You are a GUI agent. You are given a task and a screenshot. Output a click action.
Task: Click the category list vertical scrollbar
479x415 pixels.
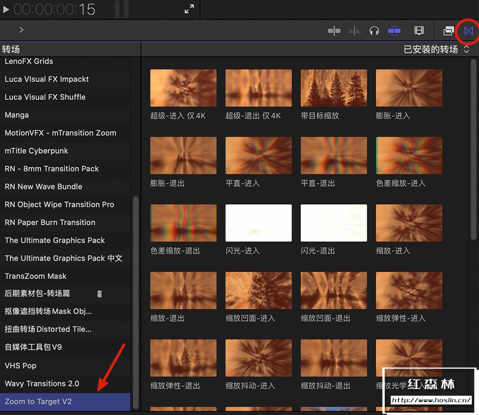[x=135, y=301]
